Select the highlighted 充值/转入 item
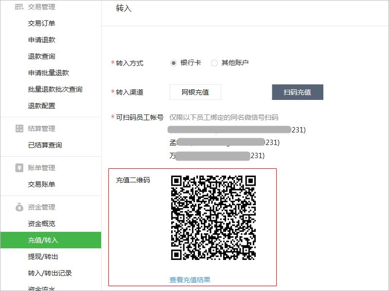This screenshot has height=291, width=389. (x=51, y=240)
